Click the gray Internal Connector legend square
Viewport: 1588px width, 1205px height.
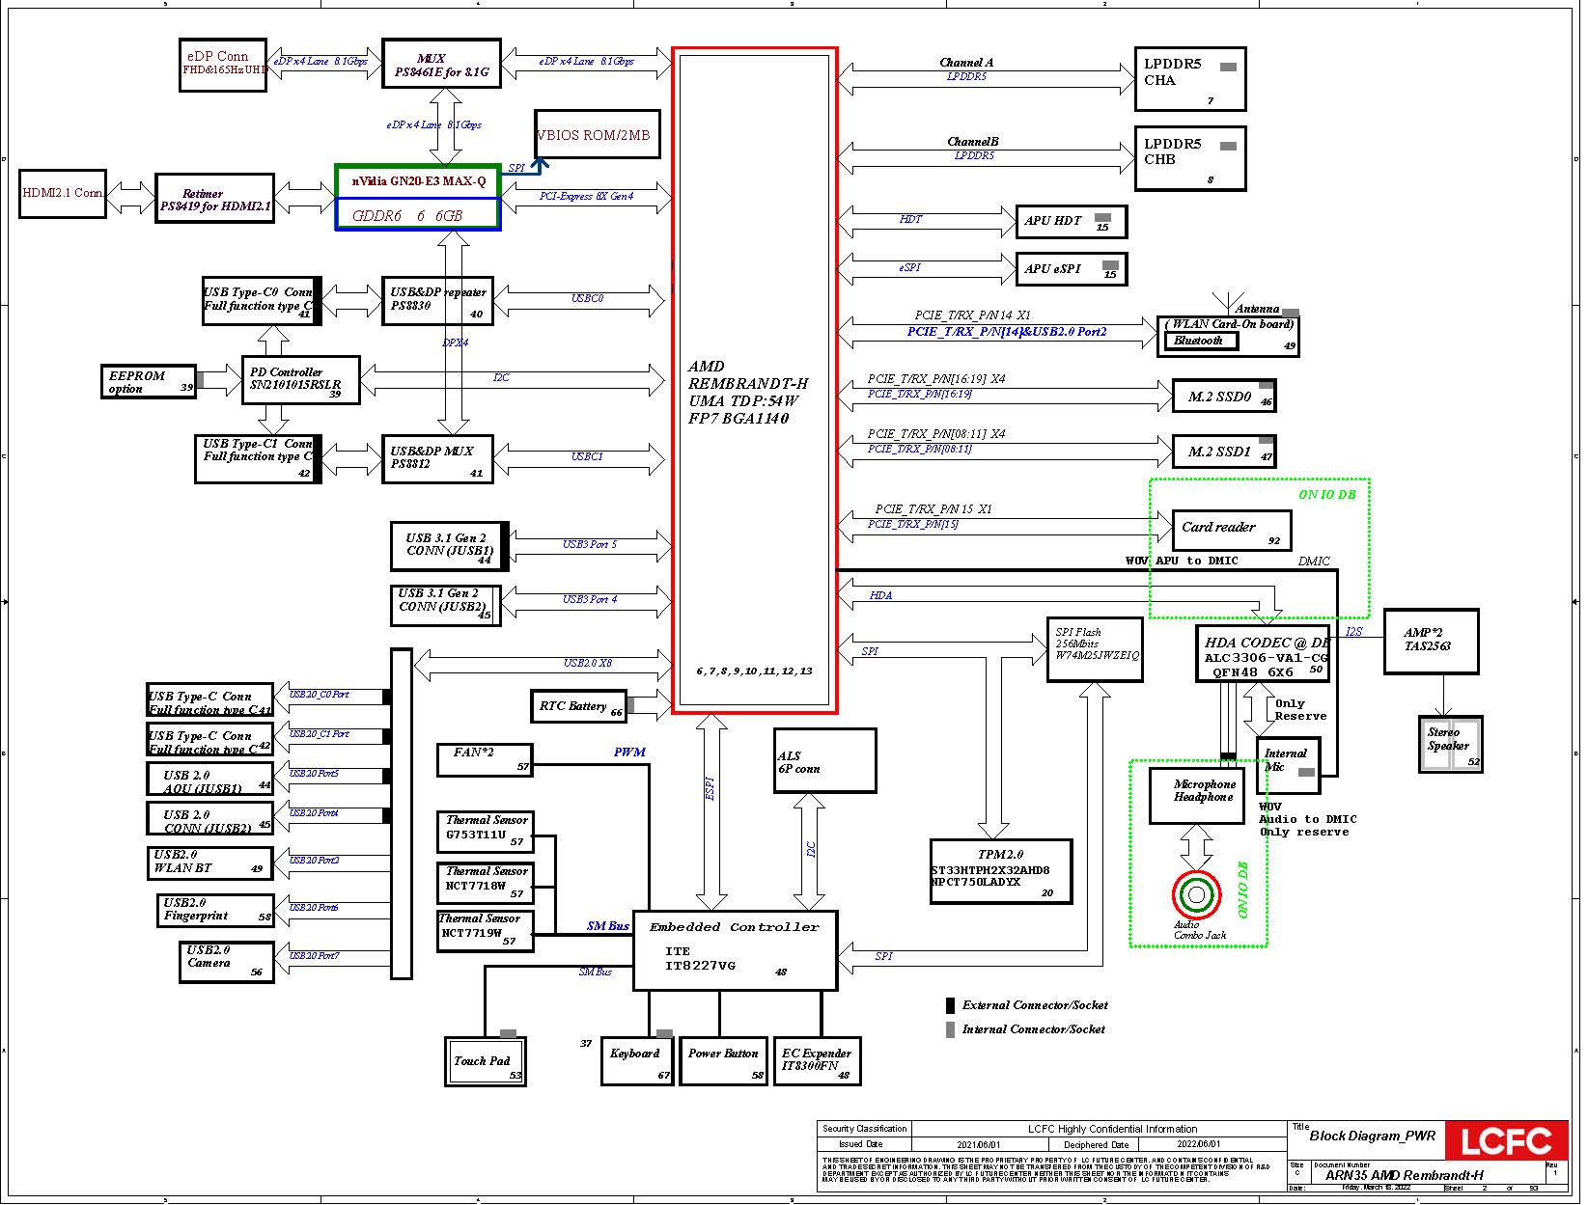(950, 1029)
